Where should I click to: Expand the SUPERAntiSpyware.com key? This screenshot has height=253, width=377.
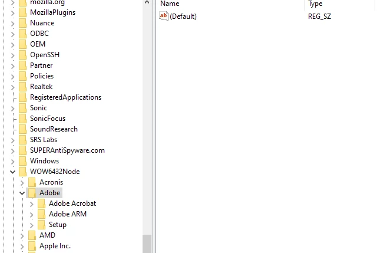click(13, 151)
